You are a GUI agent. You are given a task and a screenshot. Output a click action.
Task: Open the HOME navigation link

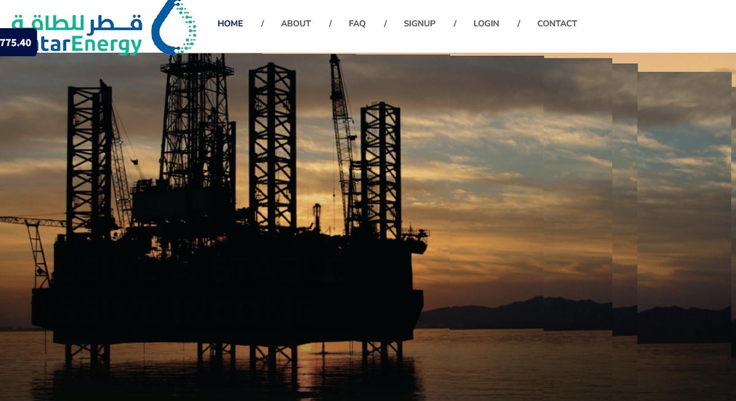click(230, 24)
